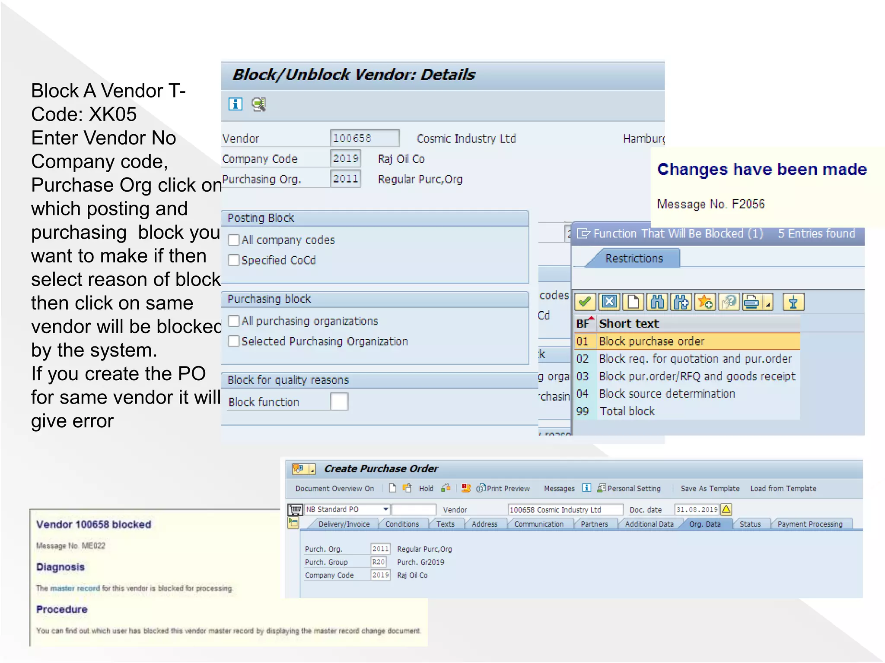885x663 pixels.
Task: Click Document Overview On button
Action: click(x=334, y=488)
